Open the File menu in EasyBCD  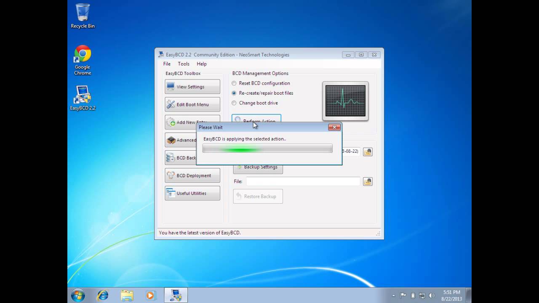pos(167,64)
